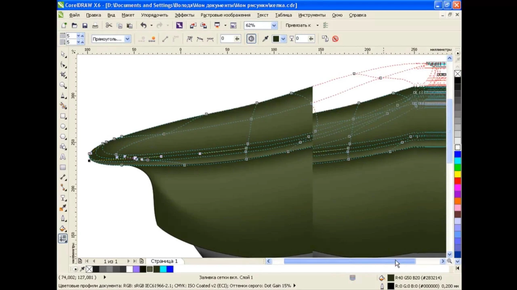Select the Connector tool
The image size is (517, 290).
tap(63, 188)
